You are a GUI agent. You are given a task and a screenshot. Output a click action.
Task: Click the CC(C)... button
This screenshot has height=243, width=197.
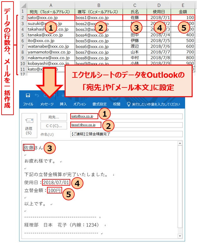54,126
